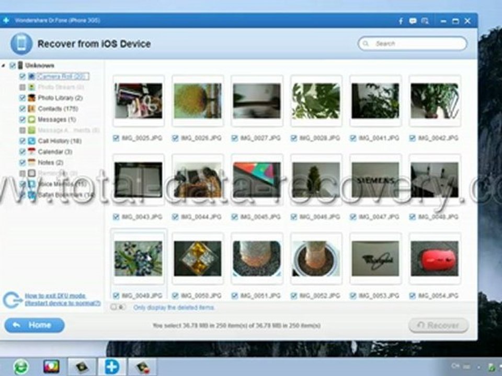Viewport: 502px width, 376px height.
Task: Select the IMG_0045.JPG colorful thumbnail
Action: click(x=257, y=180)
